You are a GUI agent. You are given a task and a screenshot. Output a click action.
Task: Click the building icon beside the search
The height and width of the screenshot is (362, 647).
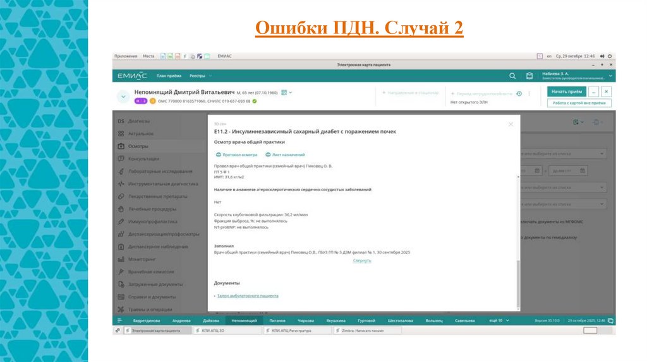click(x=529, y=76)
